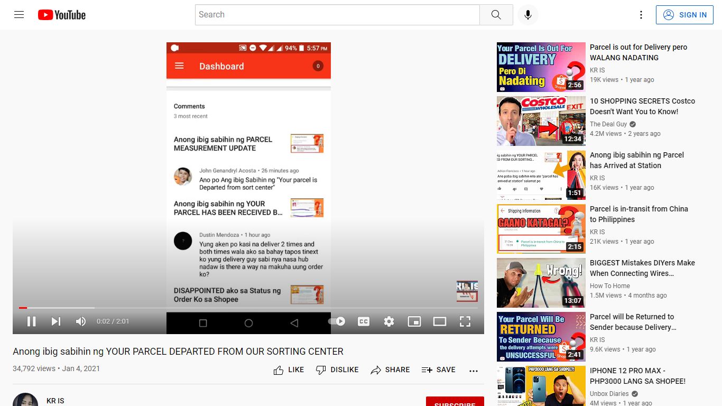This screenshot has height=406, width=722.
Task: Share the video
Action: [x=390, y=370]
